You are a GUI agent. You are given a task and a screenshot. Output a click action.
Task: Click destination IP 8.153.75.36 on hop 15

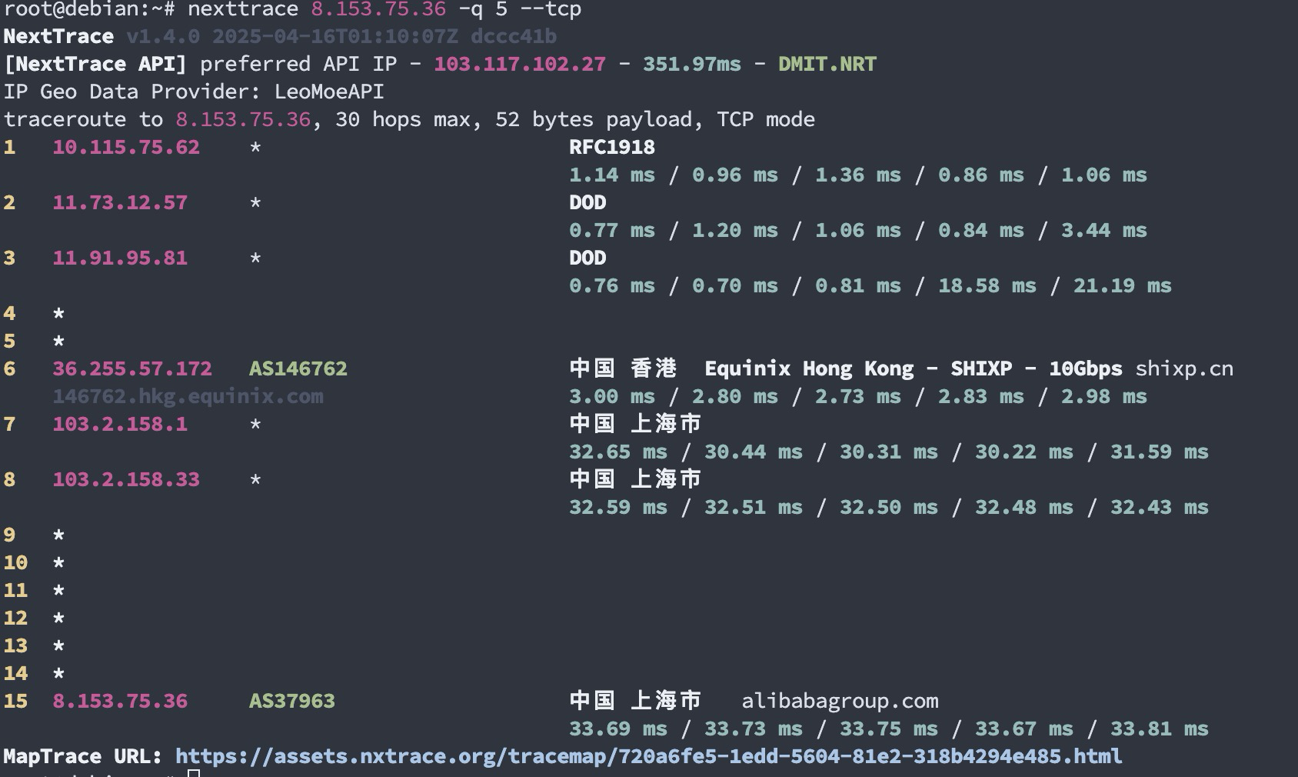[x=120, y=701]
